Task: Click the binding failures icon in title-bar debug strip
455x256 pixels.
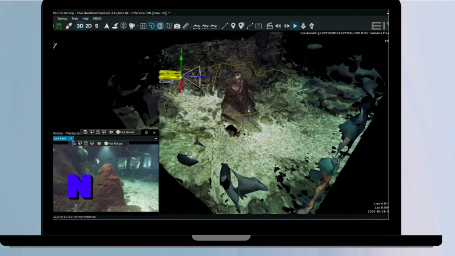Action: pos(111,132)
